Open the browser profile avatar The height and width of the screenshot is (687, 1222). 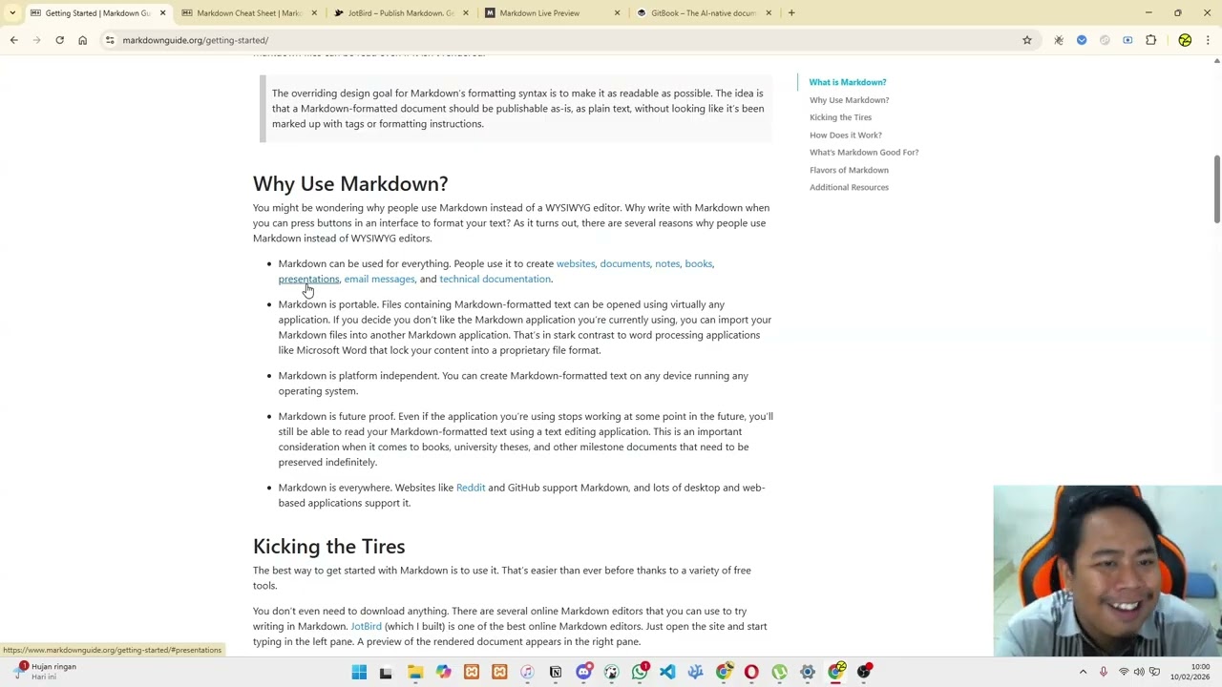tap(1185, 40)
